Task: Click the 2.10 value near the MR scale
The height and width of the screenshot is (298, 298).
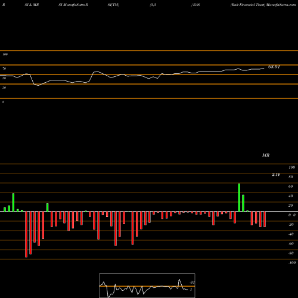Action: [x=276, y=175]
